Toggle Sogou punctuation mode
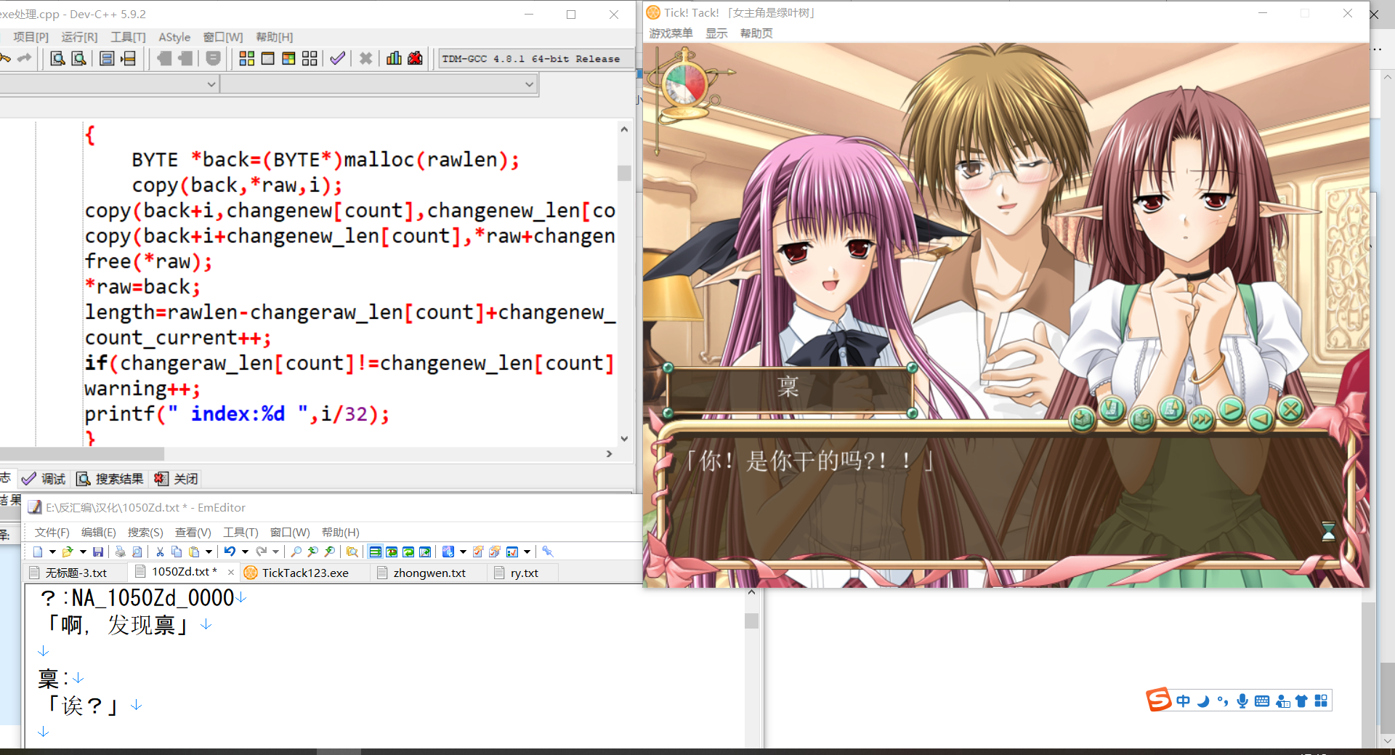 [1223, 701]
